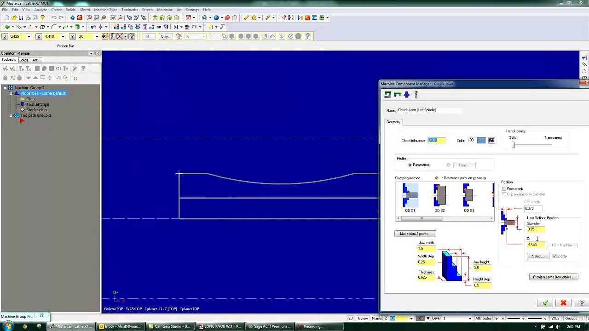
Task: Click the help question mark in Operations Manager toolbar
Action: coord(83,68)
